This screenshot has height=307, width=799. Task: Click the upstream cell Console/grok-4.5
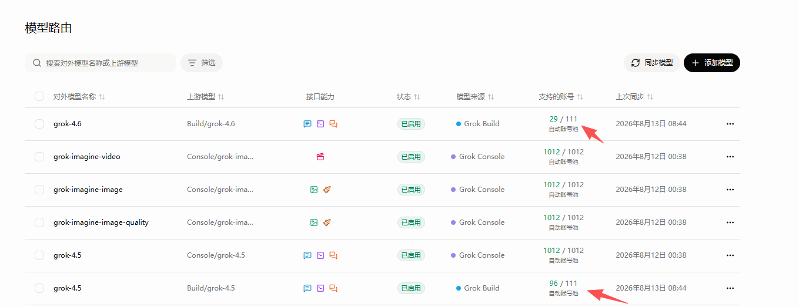tap(216, 255)
